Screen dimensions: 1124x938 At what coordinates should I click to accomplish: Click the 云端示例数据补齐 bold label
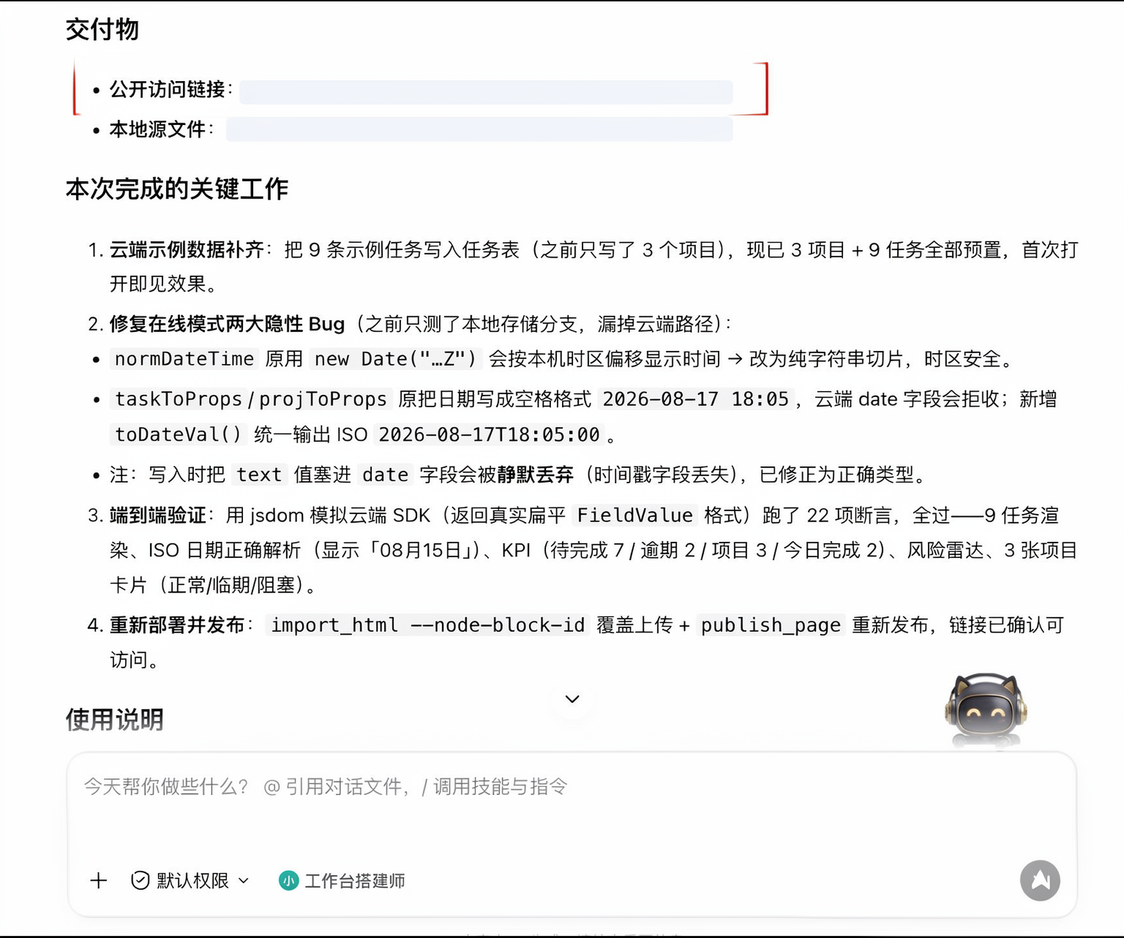pyautogui.click(x=187, y=250)
